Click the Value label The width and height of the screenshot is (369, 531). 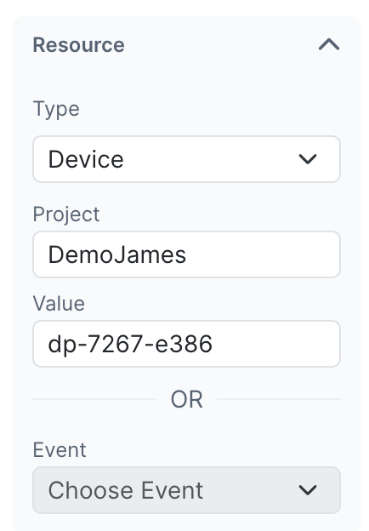click(59, 303)
